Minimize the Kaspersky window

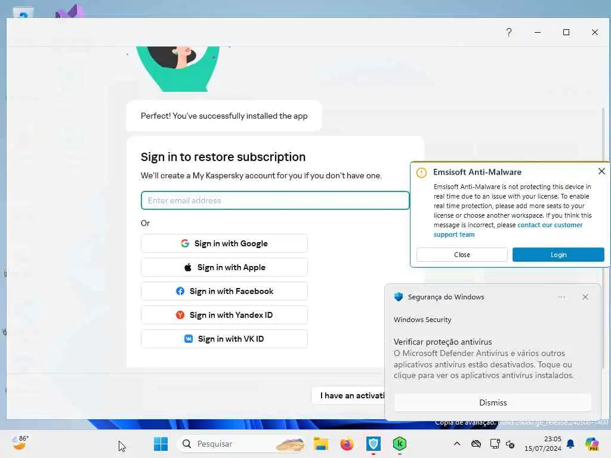(538, 32)
